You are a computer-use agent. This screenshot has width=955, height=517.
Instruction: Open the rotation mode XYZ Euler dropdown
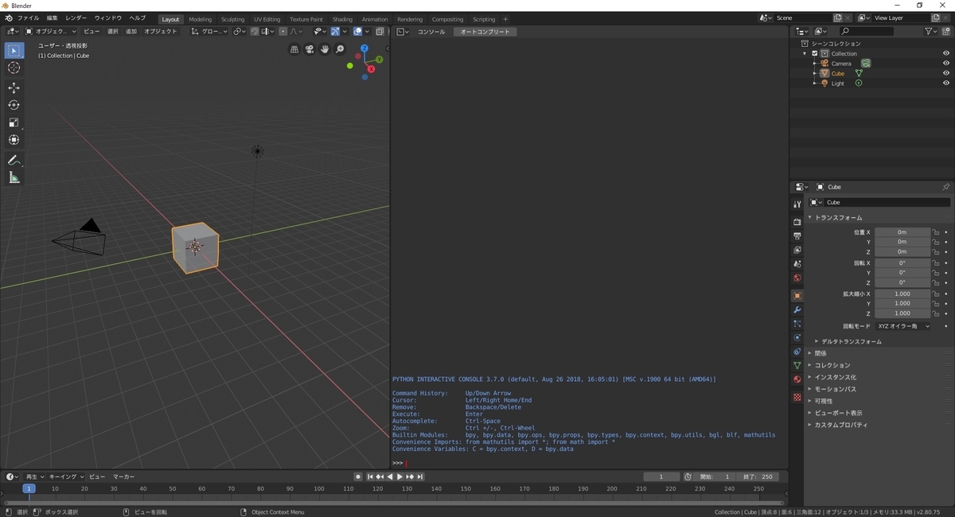[903, 326]
